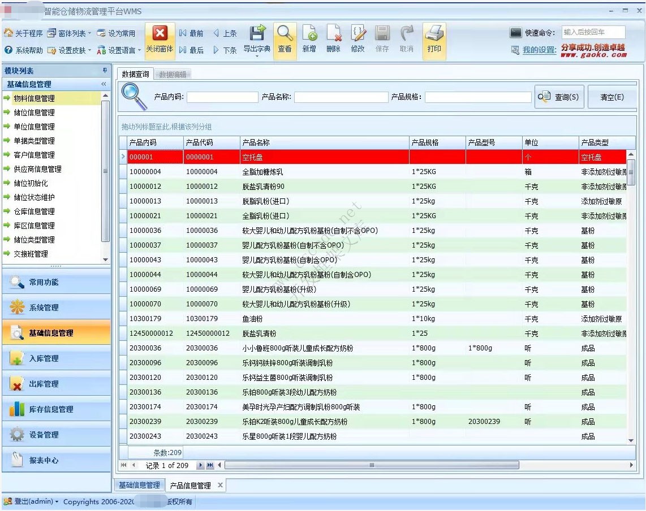Open the 我的设置 link

[x=539, y=50]
